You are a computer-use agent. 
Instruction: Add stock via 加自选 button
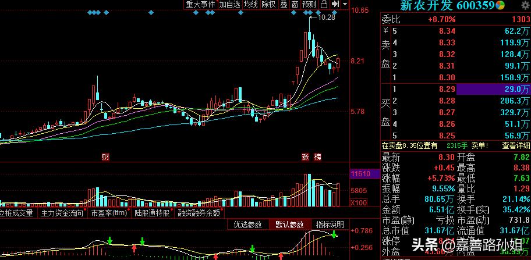229,5
